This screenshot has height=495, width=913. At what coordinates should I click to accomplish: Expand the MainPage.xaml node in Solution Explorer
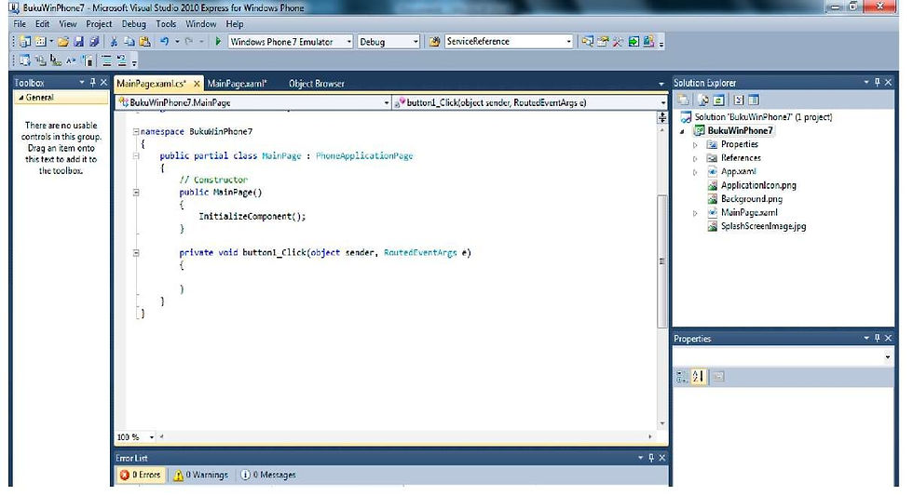695,213
